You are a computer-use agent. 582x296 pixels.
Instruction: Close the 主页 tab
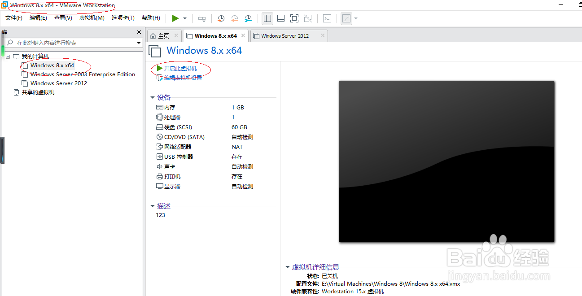tap(176, 35)
